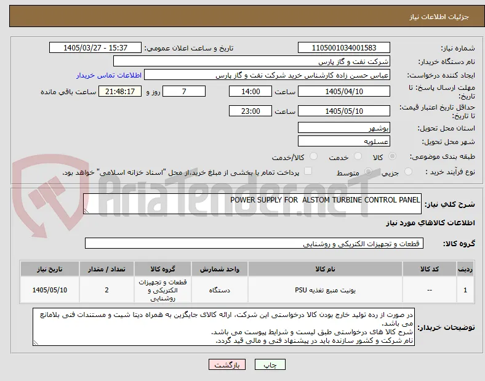Click buyer organization name field
This screenshot has width=485, height=381.
click(252, 61)
